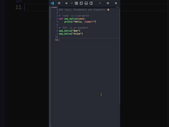This screenshot has width=169, height=127.
Task: Click the 'name' parameter on line 4
Action: [x=80, y=19]
